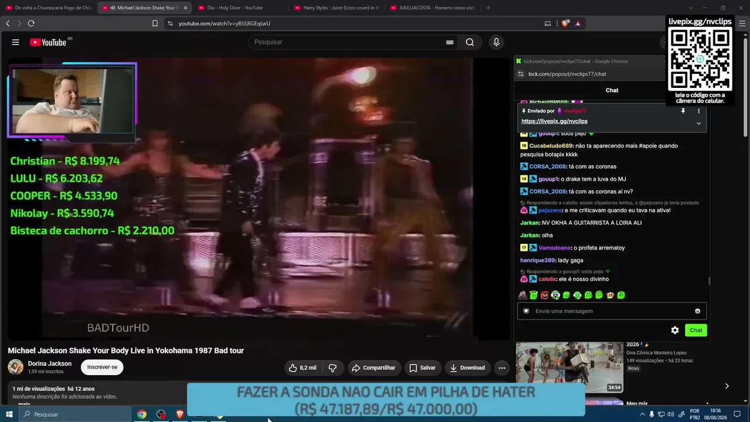
Task: Click the Windows taskbar Pesquisar search box
Action: tap(75, 414)
